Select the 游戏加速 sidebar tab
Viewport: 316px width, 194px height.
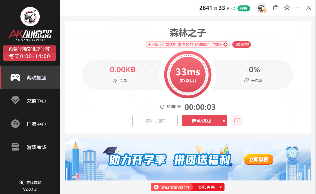point(30,77)
